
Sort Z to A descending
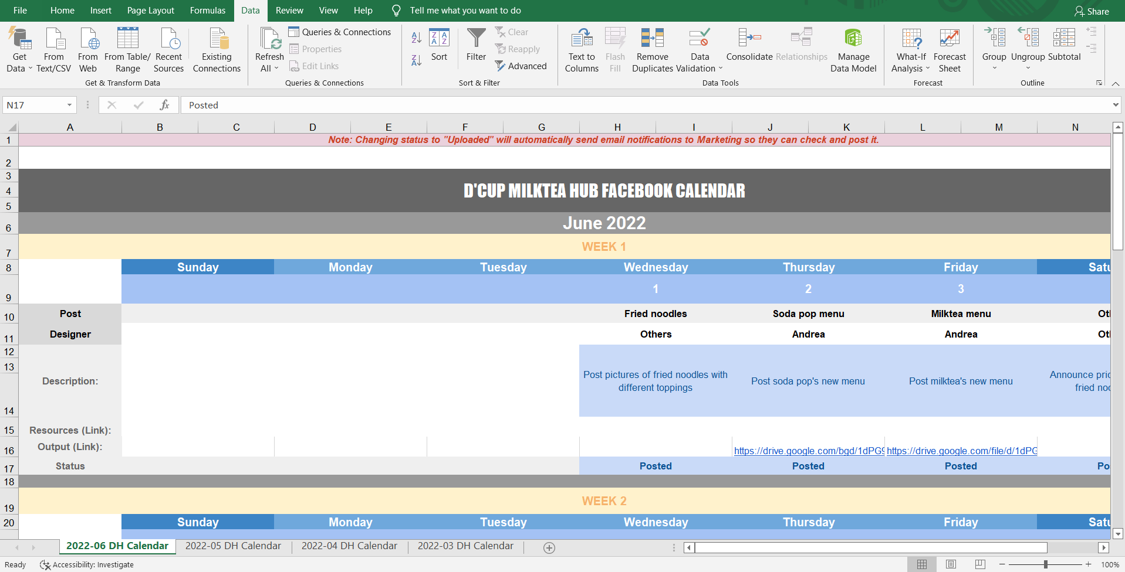(416, 60)
